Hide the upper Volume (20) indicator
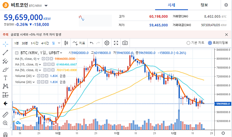 coord(39,76)
